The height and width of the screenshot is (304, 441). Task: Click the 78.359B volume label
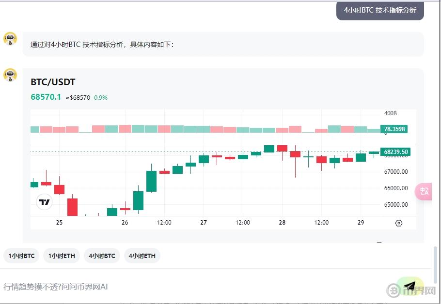[394, 129]
